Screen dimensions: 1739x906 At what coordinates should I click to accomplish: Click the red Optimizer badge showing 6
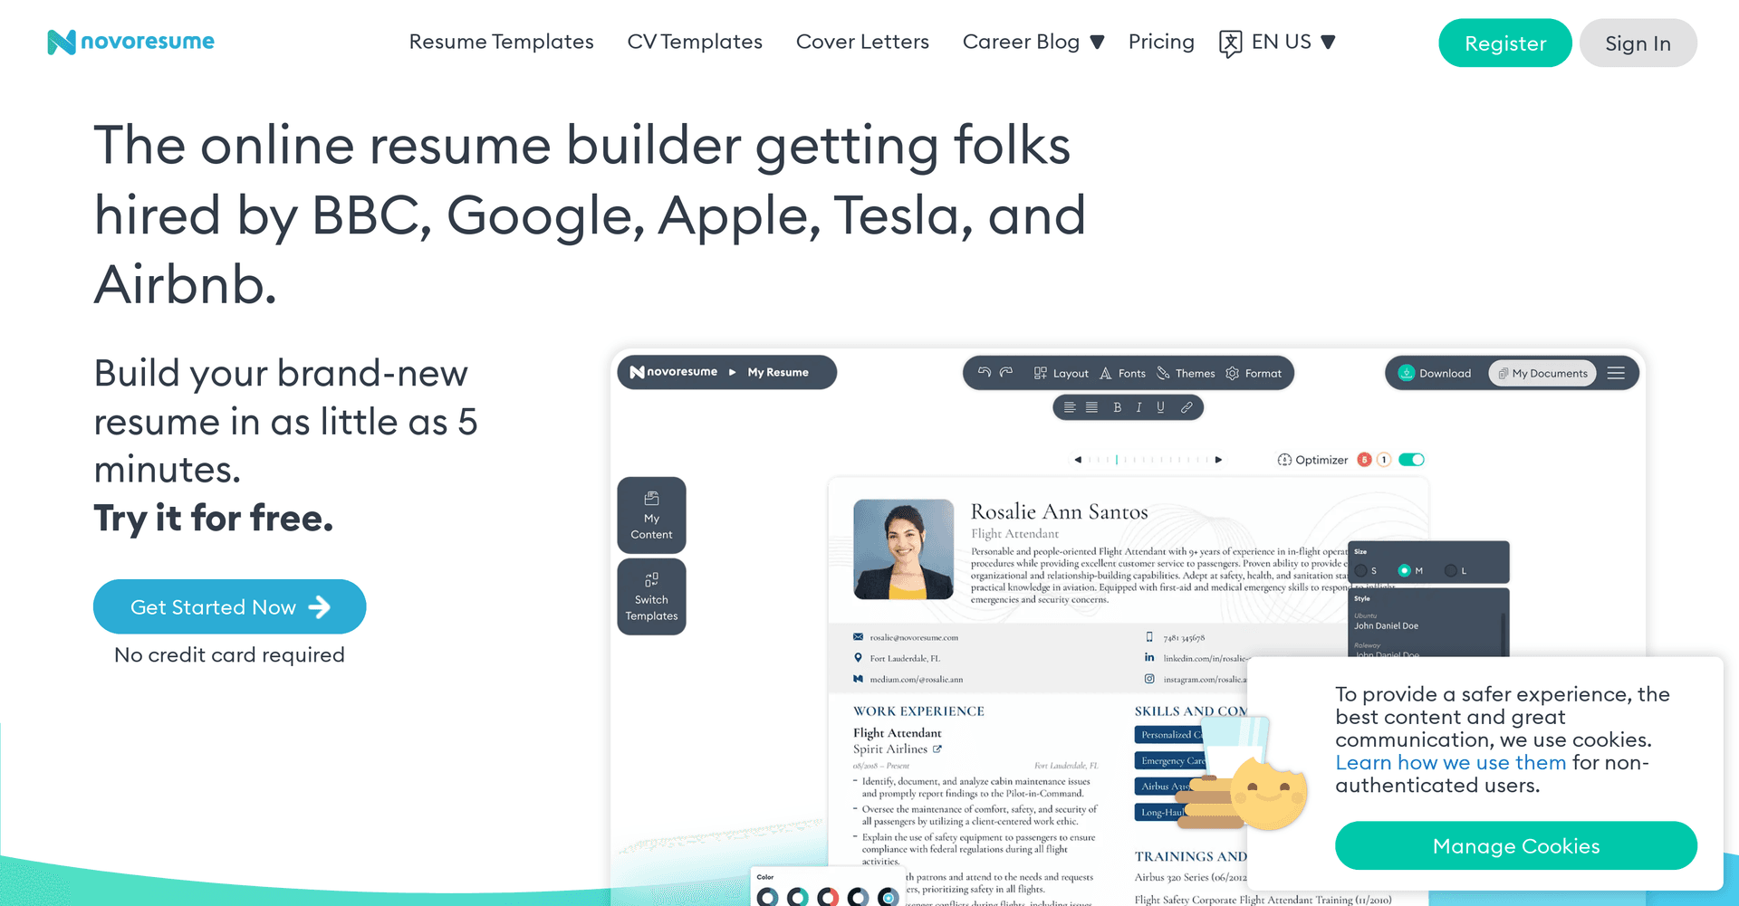tap(1364, 460)
